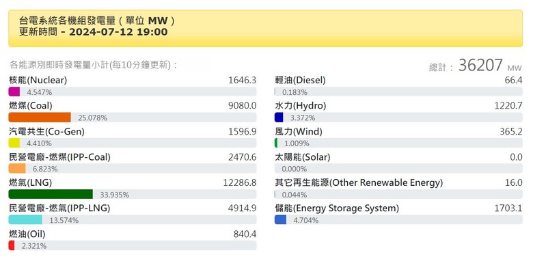Click the yellow header banner title
Image resolution: width=533 pixels, height=261 pixels.
coord(97,21)
